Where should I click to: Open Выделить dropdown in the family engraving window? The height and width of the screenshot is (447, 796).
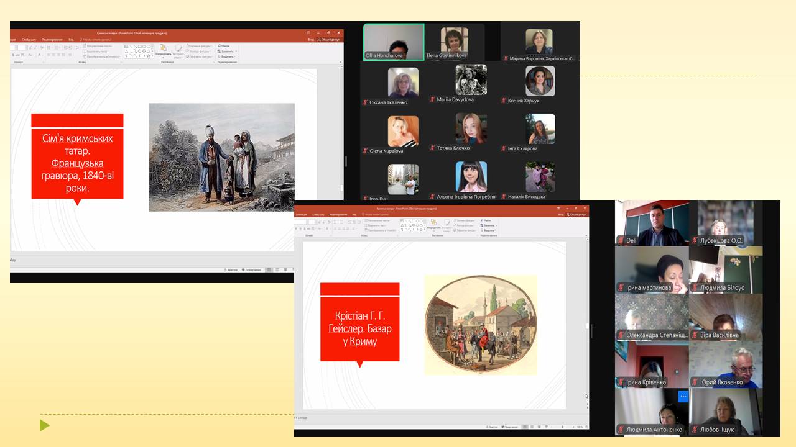(226, 56)
